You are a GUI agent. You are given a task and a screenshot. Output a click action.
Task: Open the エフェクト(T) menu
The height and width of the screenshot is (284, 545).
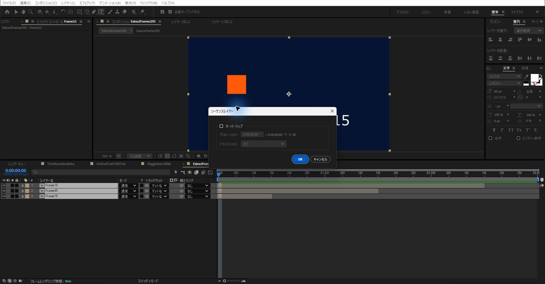[87, 3]
